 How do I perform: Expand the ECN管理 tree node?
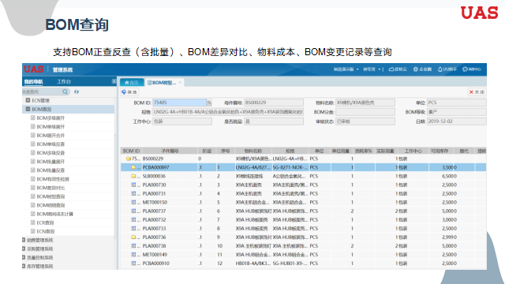28,100
